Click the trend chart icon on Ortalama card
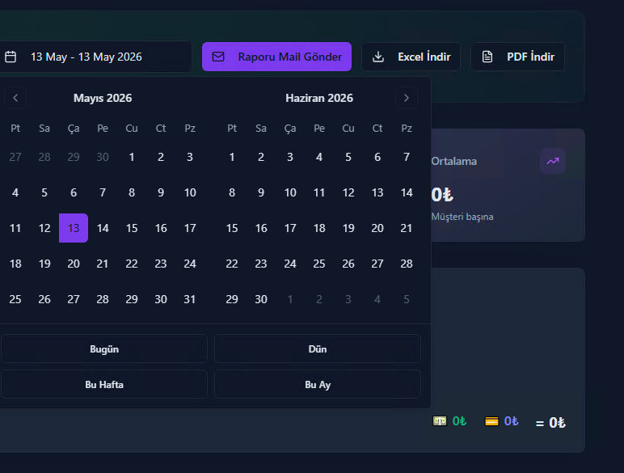624x473 pixels. pos(553,161)
